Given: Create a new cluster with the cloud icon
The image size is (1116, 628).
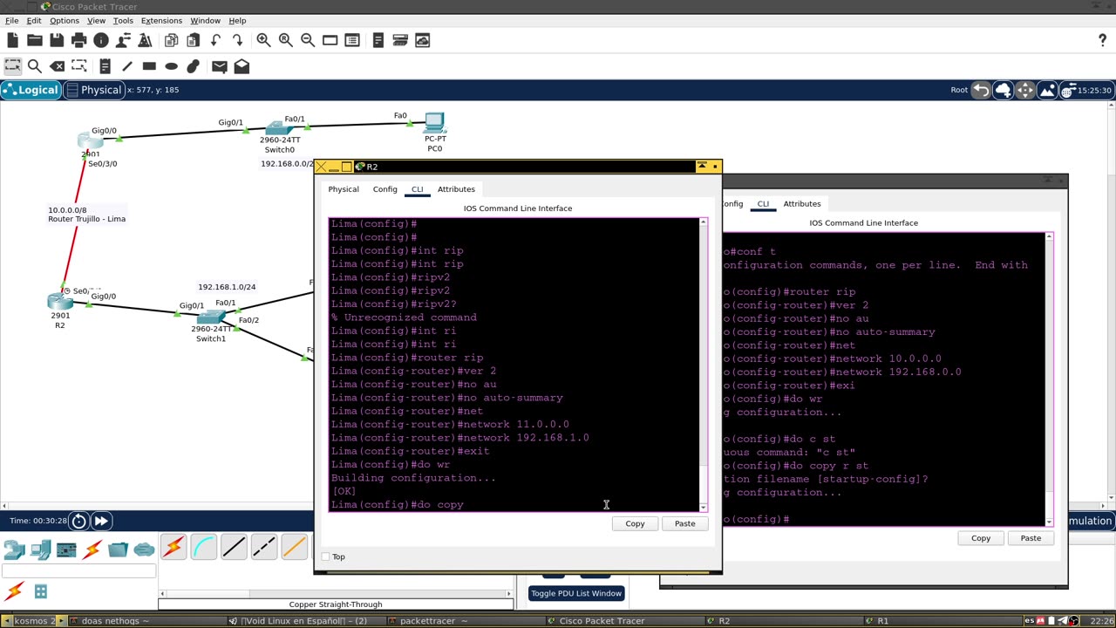Looking at the screenshot, I should [x=1003, y=90].
